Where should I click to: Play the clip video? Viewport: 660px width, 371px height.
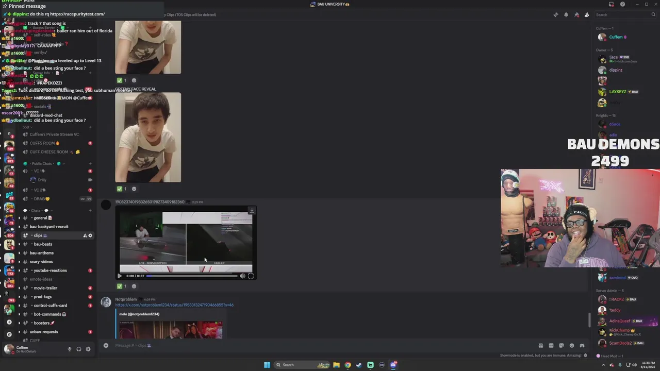click(120, 276)
